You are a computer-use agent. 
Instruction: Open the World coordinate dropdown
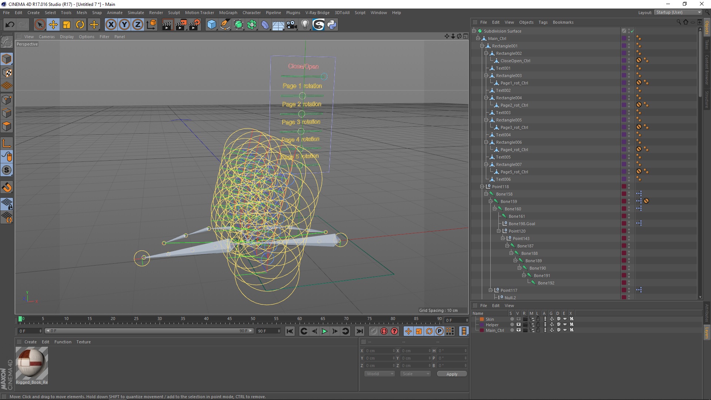click(380, 374)
